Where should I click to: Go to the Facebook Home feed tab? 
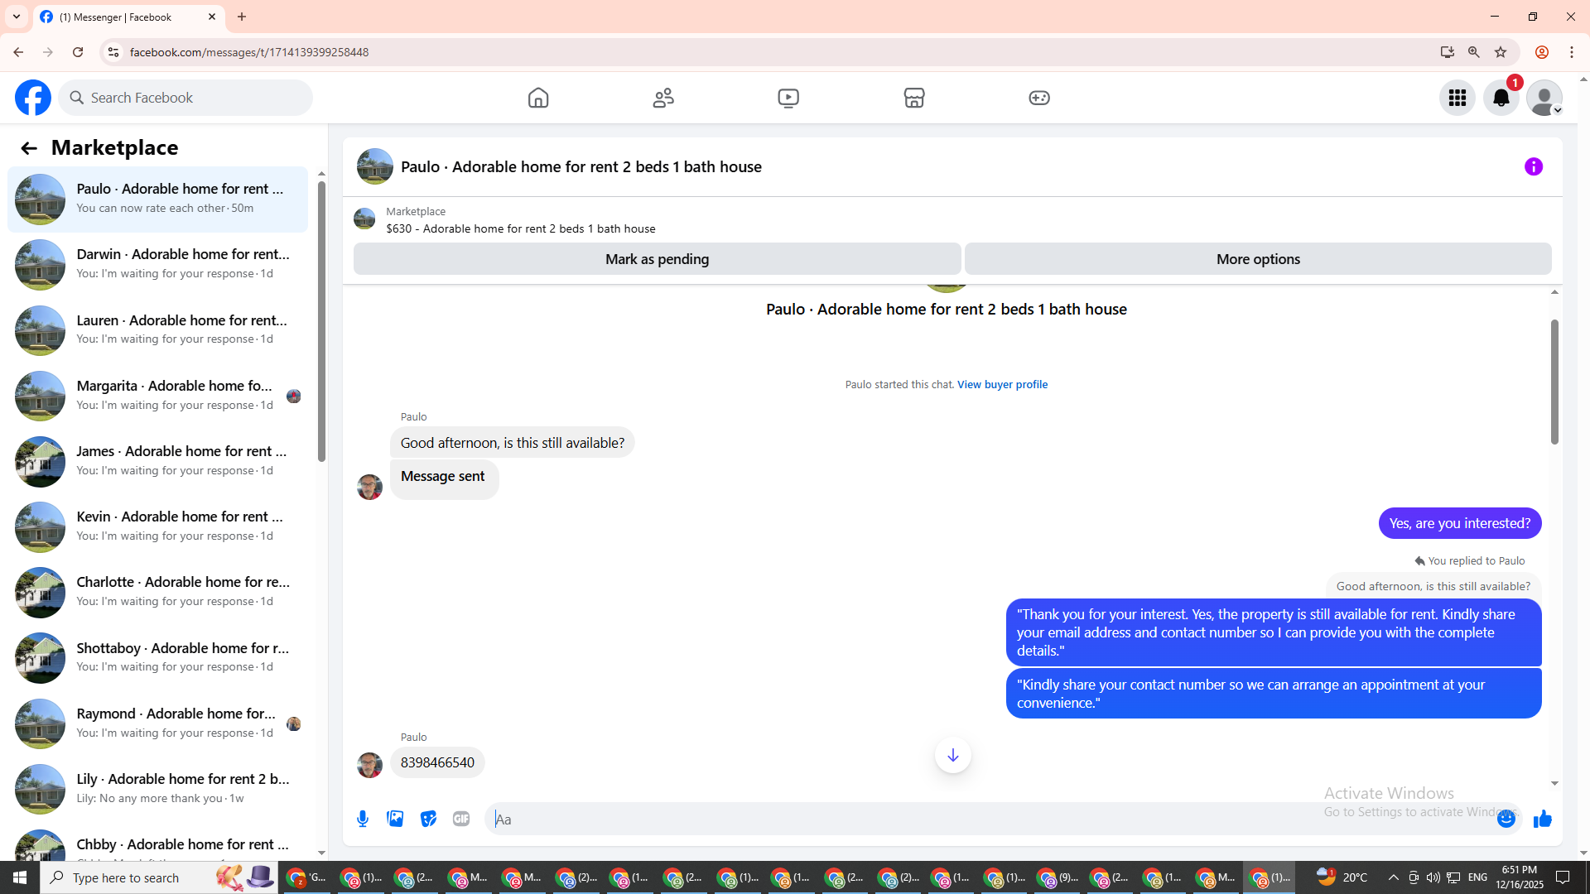pos(538,98)
